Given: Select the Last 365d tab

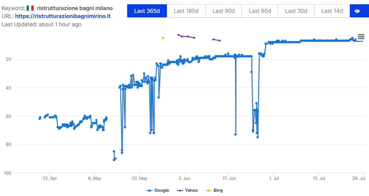Looking at the screenshot, I should click(x=147, y=11).
